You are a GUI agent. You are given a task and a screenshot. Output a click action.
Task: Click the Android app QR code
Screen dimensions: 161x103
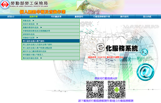pyautogui.click(x=116, y=90)
